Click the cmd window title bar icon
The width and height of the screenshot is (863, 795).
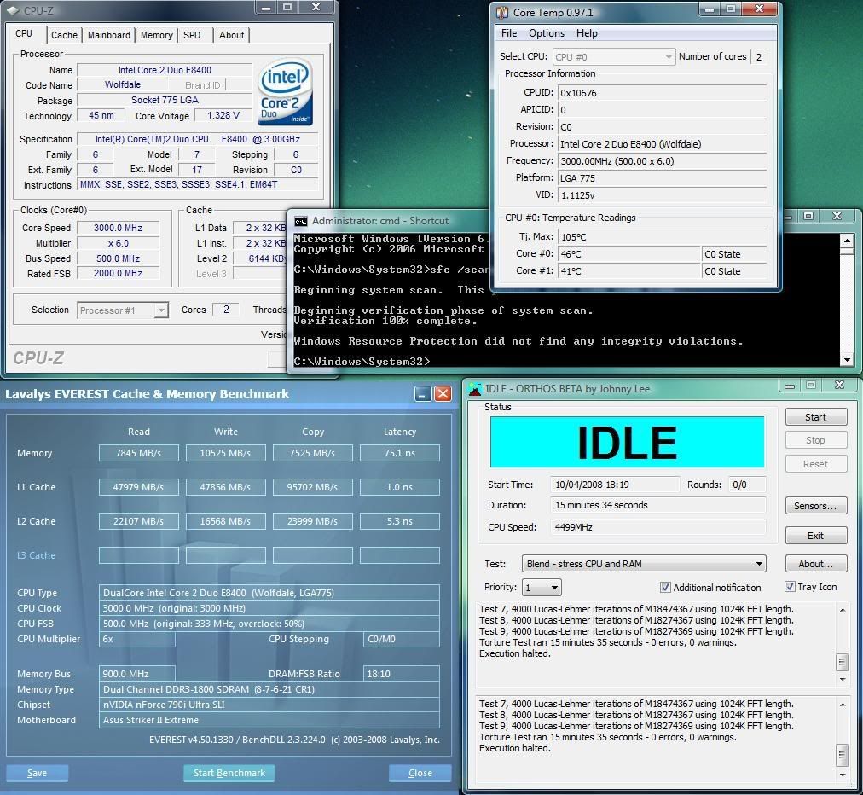[301, 221]
